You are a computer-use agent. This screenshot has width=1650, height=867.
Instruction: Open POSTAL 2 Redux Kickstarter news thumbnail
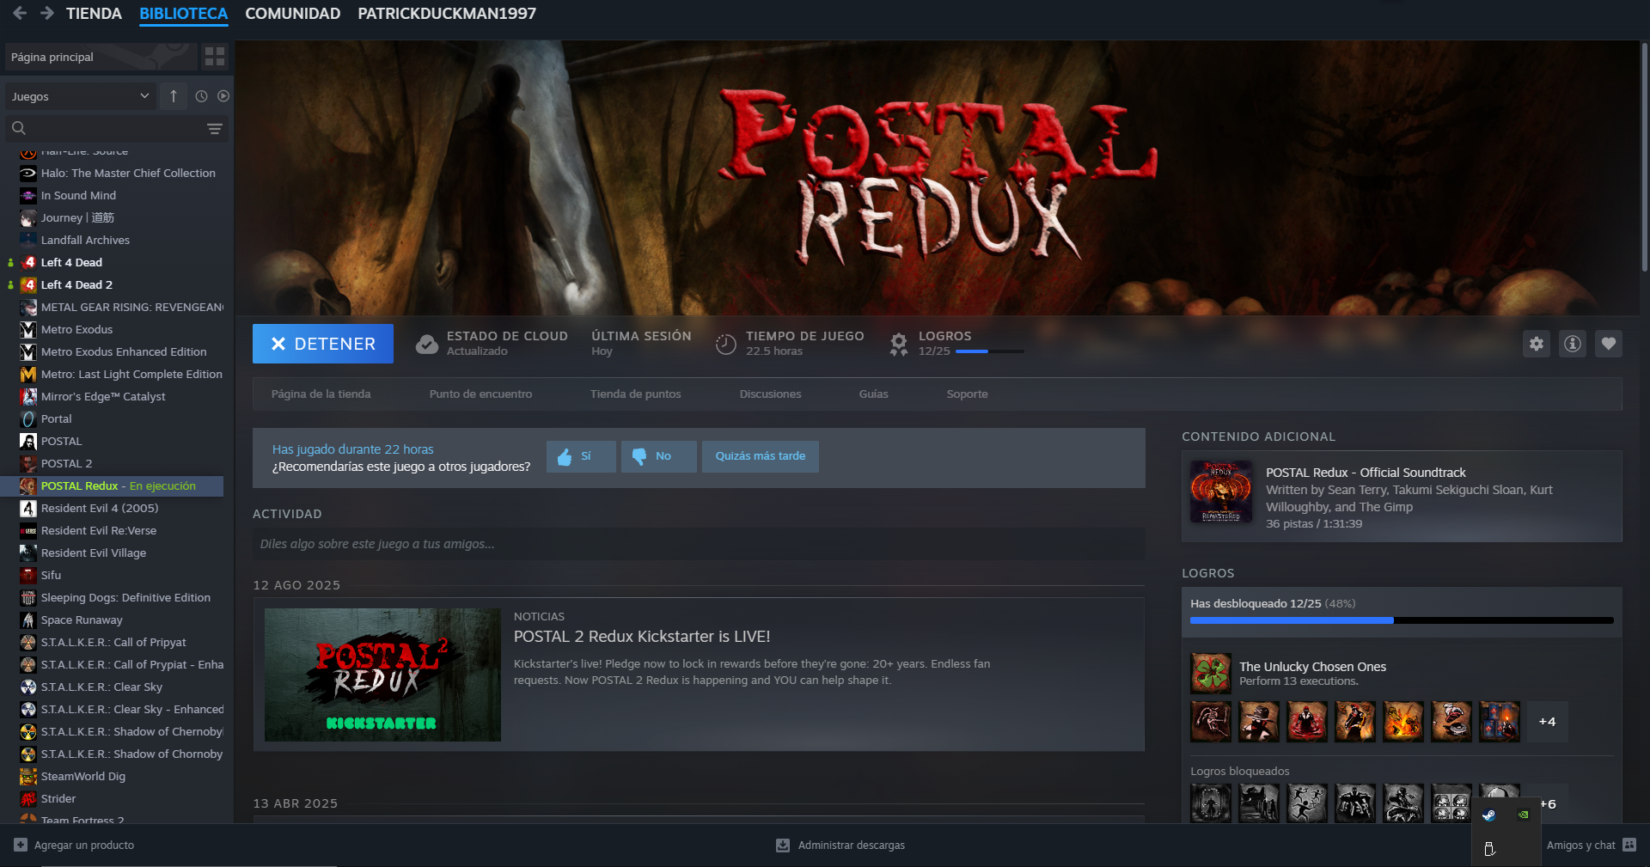(x=382, y=675)
